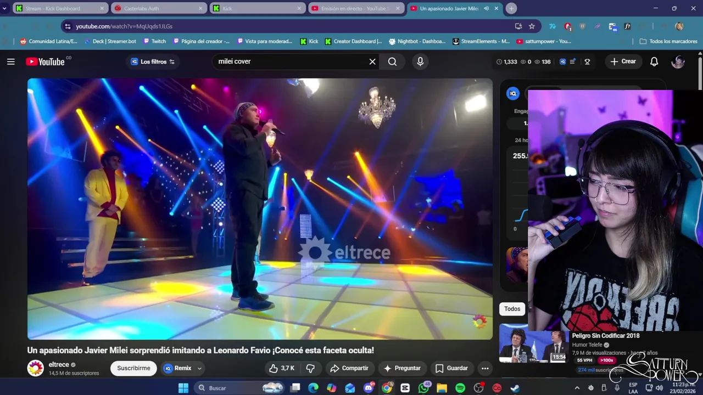
Task: Click 'Guardar' to save video
Action: tap(451, 368)
